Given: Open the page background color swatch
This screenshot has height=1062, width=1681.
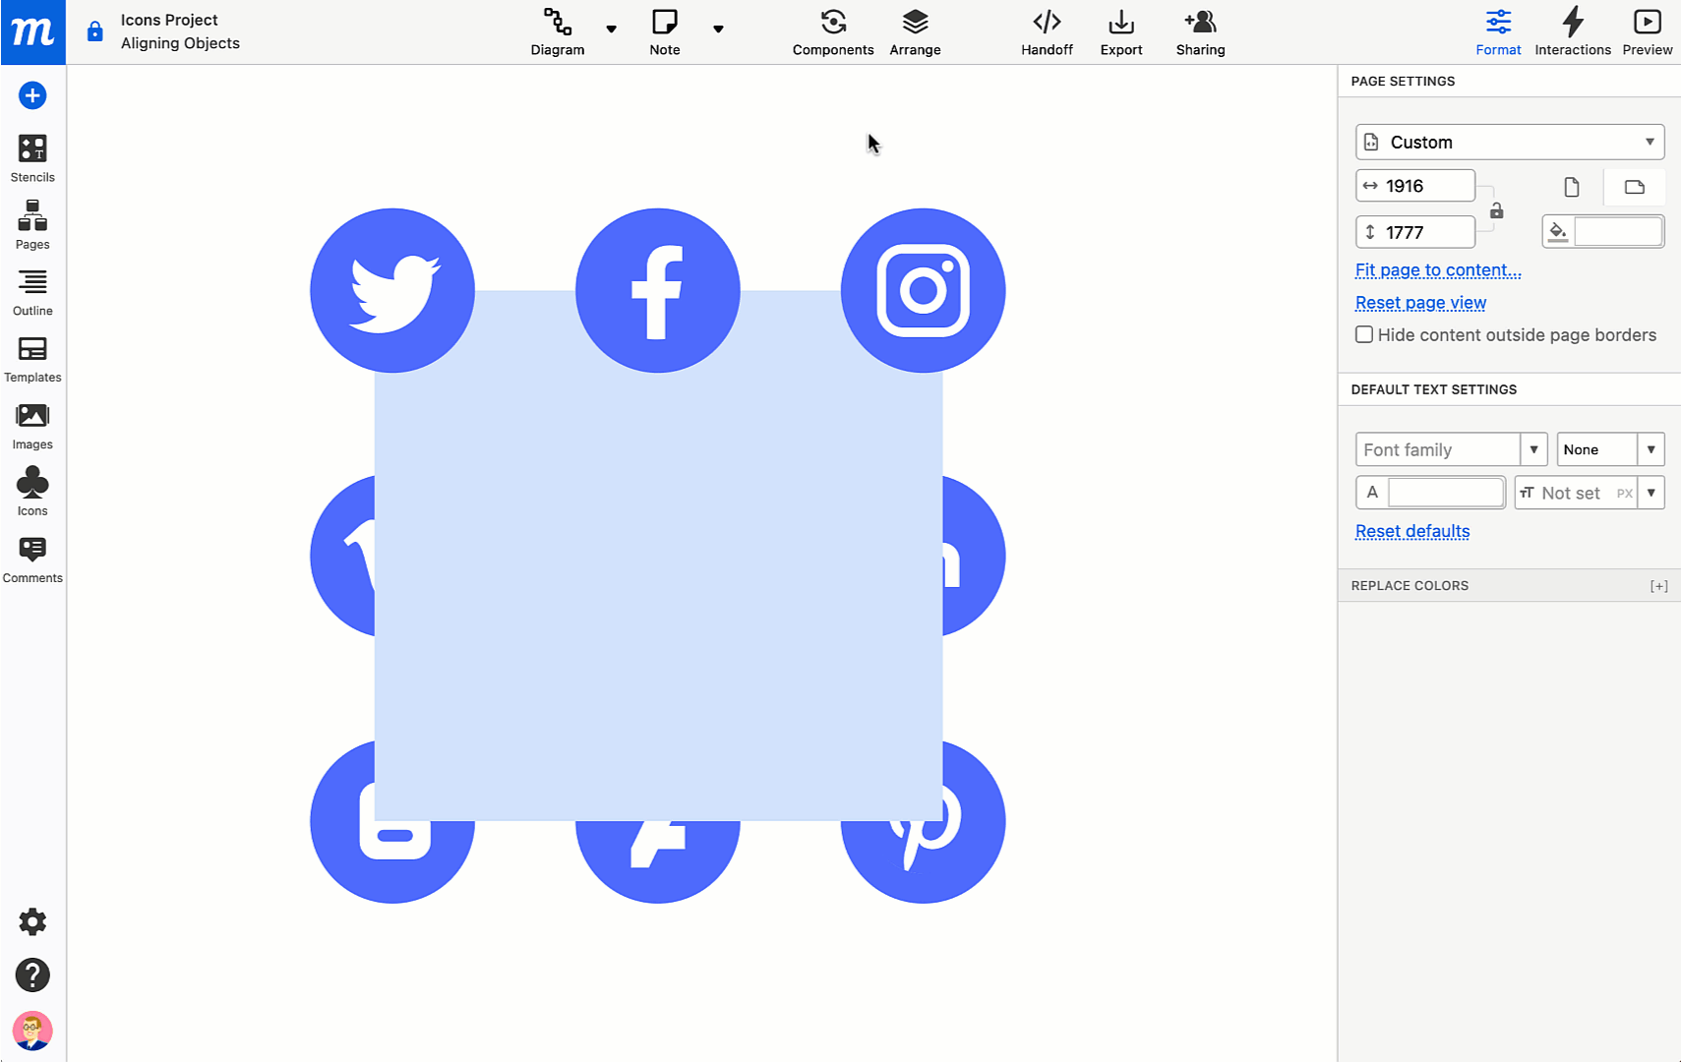Looking at the screenshot, I should pos(1558,230).
